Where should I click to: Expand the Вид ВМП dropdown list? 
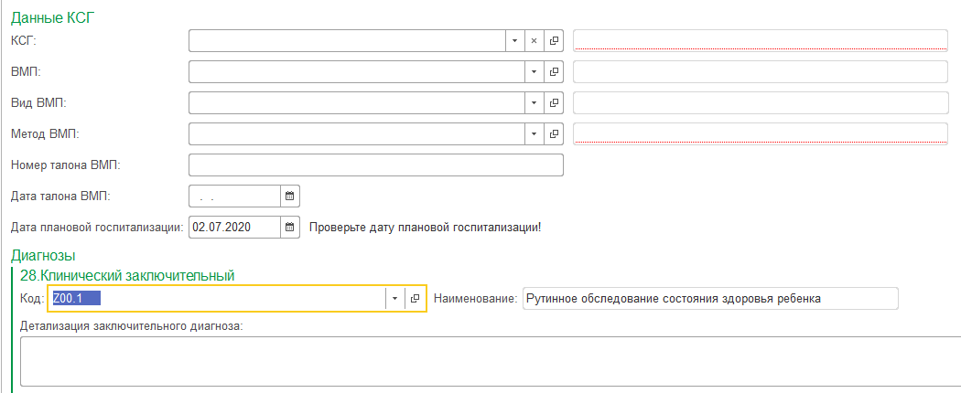tap(534, 103)
